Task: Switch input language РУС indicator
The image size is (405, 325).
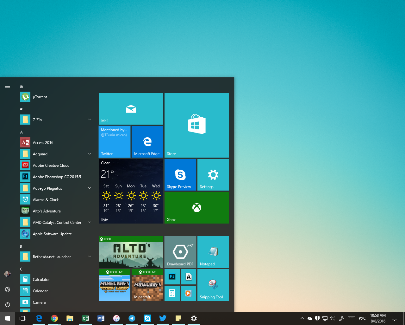Action: coord(362,318)
